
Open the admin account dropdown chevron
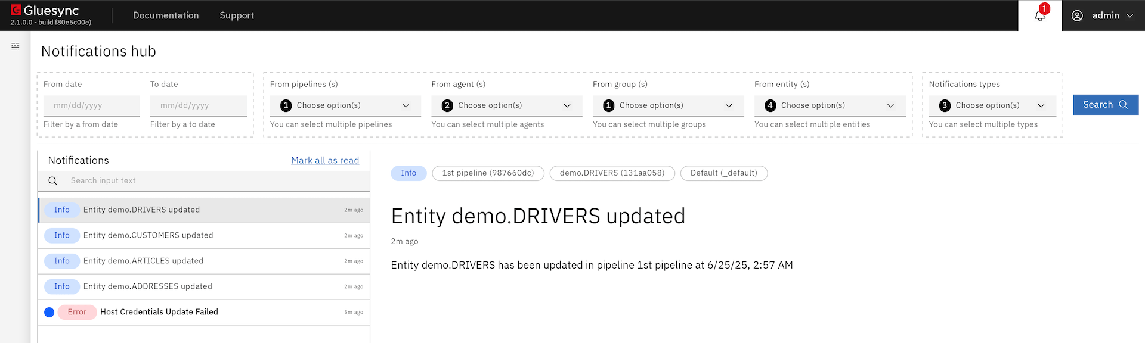(1130, 15)
